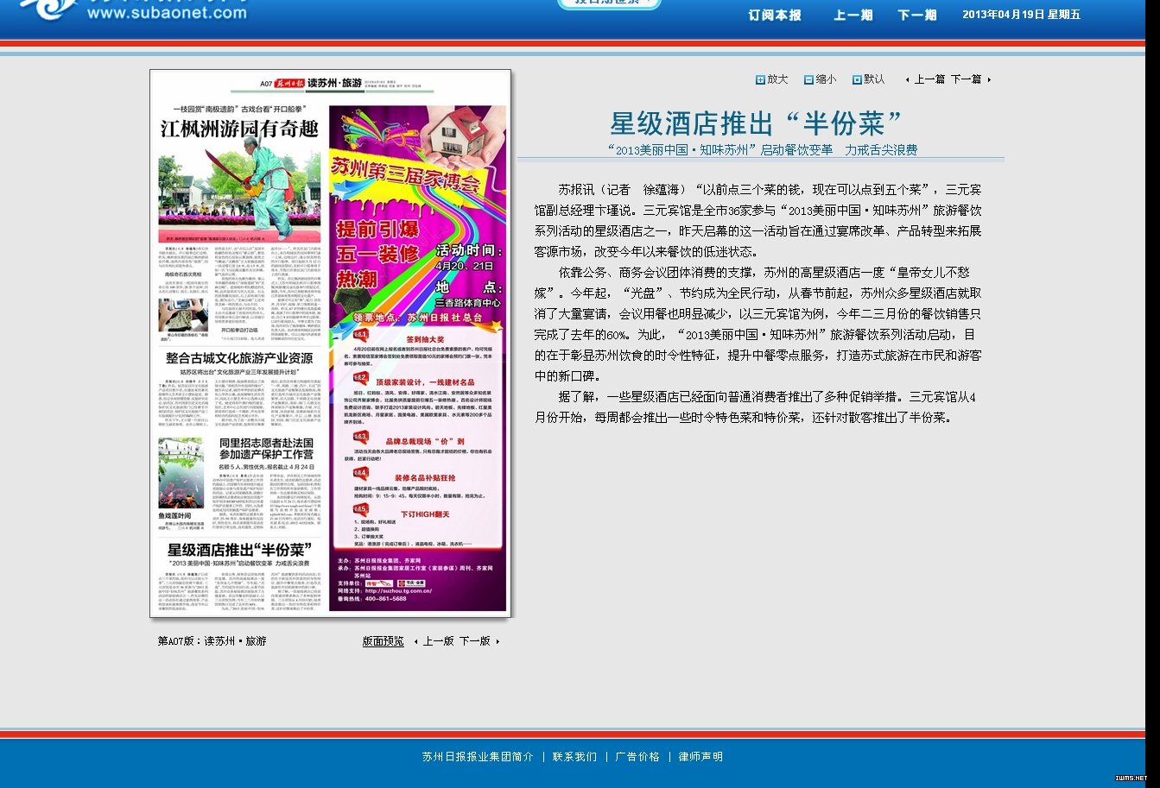Click right arrow beside 下一篇
The image size is (1160, 788).
point(989,79)
